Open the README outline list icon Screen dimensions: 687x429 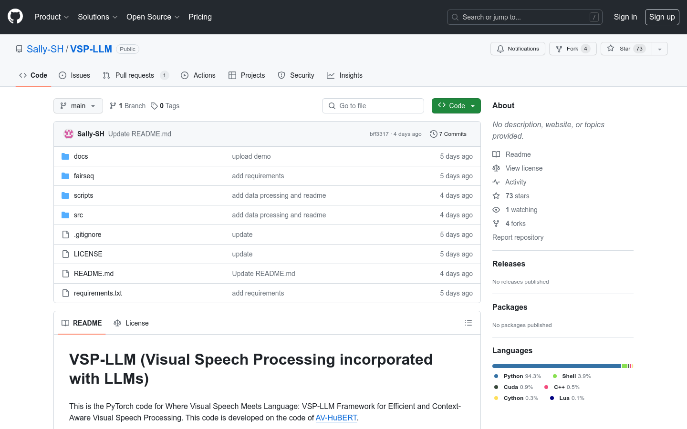coord(468,323)
